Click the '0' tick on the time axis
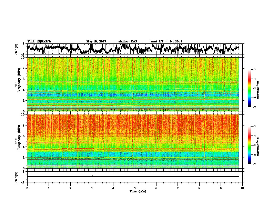The height and width of the screenshot is (211, 273). [x=27, y=188]
